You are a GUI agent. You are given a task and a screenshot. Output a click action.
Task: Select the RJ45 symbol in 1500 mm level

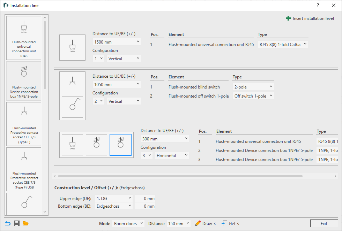[x=73, y=47]
